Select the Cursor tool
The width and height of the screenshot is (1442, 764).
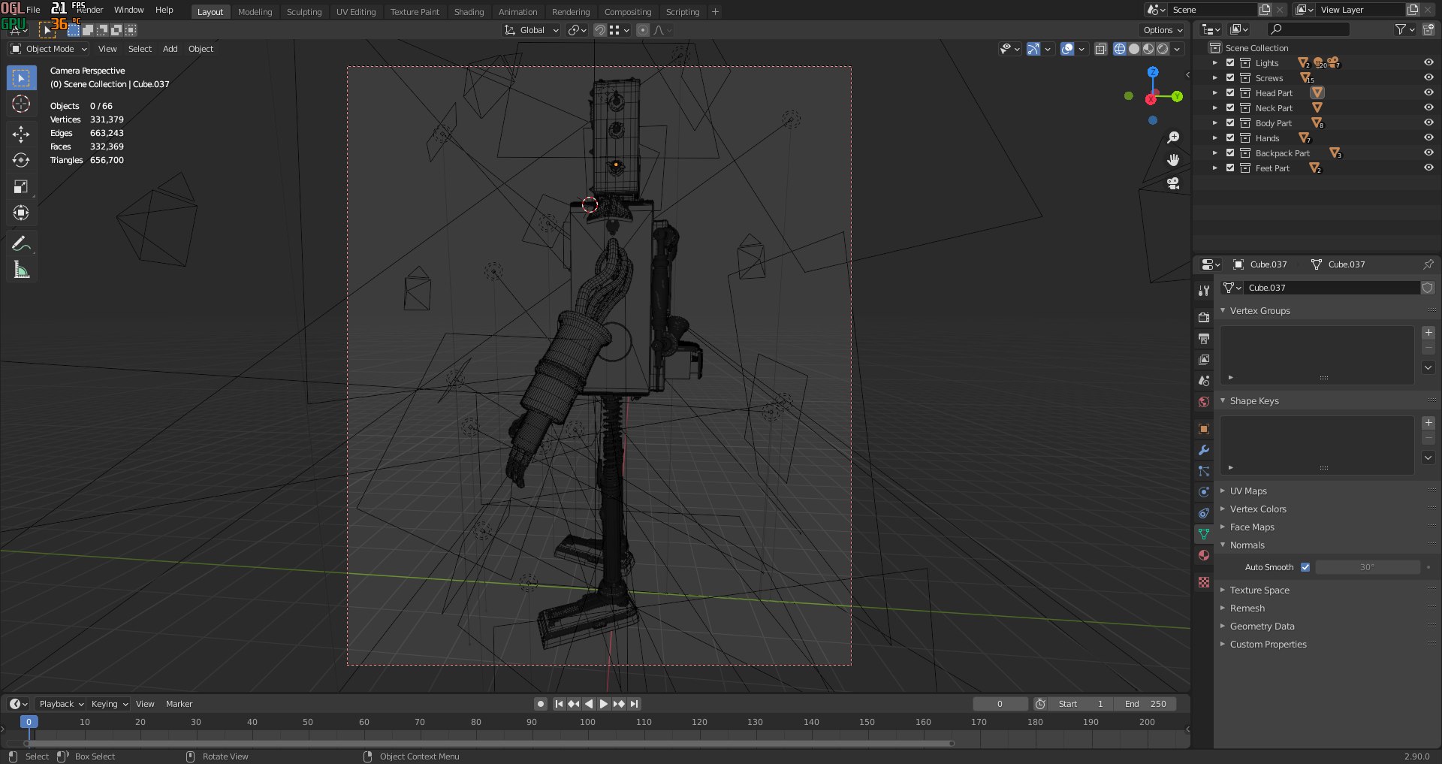pos(21,104)
